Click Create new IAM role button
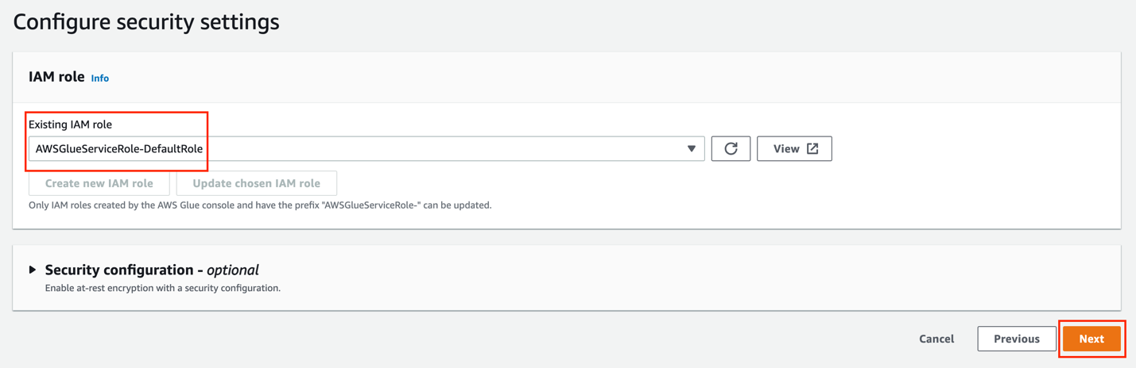The height and width of the screenshot is (368, 1136). tap(99, 183)
